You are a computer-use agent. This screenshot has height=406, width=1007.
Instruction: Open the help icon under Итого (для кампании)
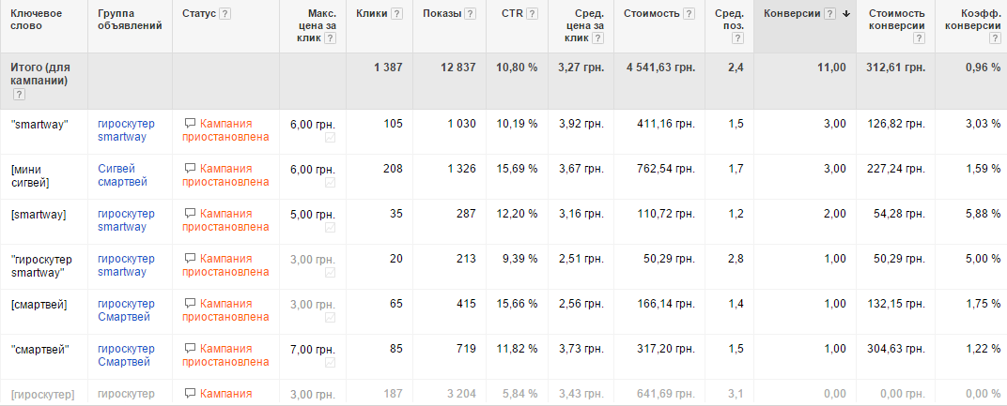click(x=18, y=95)
